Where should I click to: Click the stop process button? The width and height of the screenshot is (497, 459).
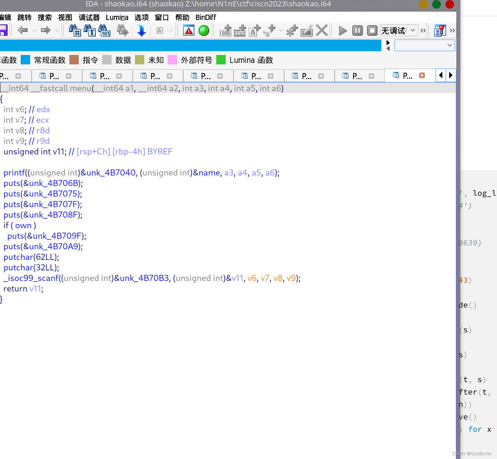tap(372, 30)
